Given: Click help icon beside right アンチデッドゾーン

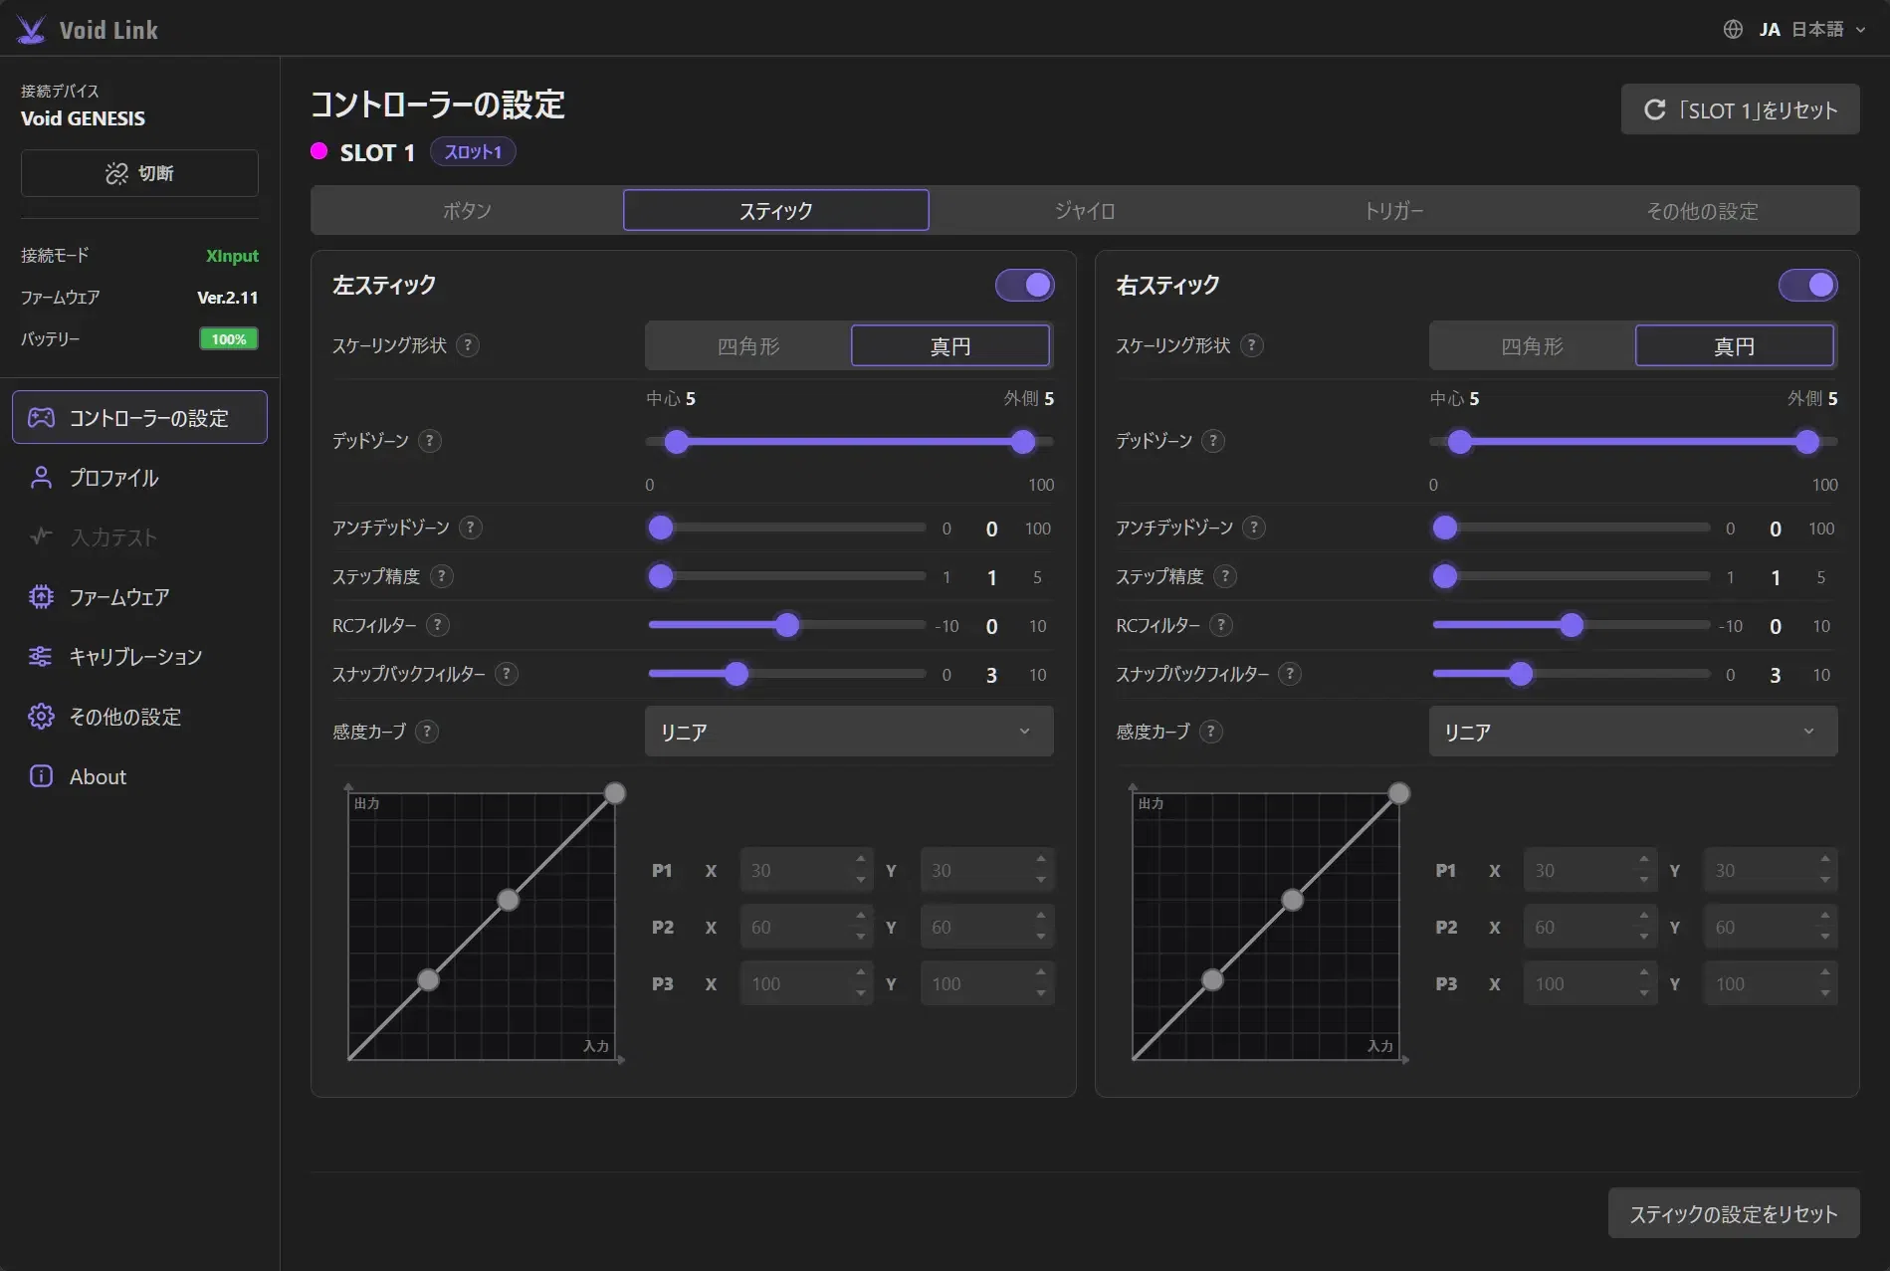Looking at the screenshot, I should 1255,528.
